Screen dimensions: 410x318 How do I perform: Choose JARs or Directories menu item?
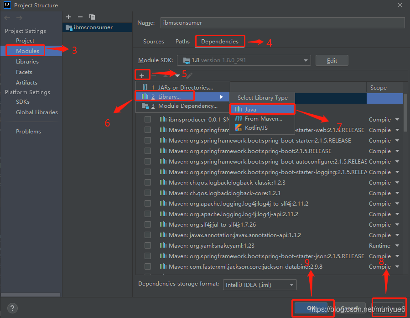click(x=183, y=87)
